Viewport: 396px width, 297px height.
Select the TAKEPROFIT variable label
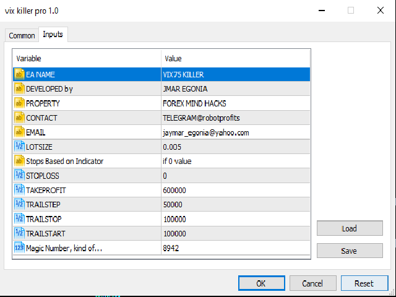tap(46, 190)
